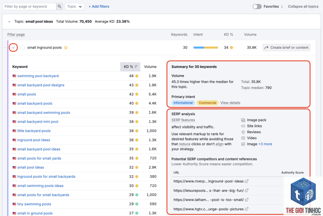The image size is (323, 216).
Task: Click the Informational intent tag
Action: 183,103
